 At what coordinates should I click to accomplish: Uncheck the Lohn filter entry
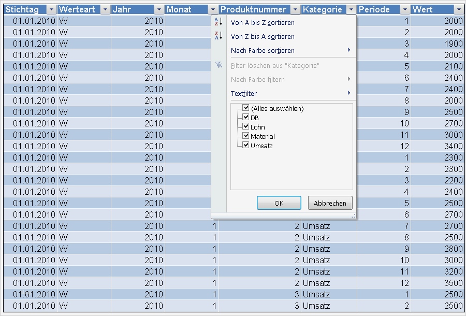tap(246, 126)
